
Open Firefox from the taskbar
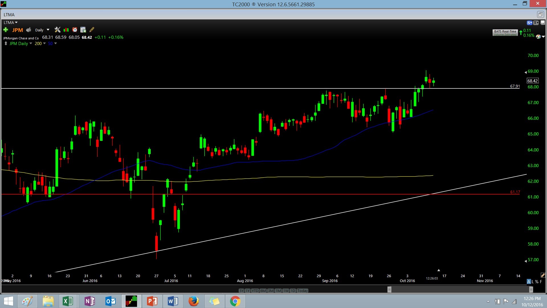coord(194,301)
